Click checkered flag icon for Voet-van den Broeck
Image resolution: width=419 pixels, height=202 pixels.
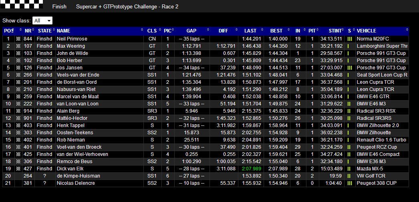click(x=18, y=147)
